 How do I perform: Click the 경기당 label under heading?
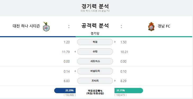95,34
